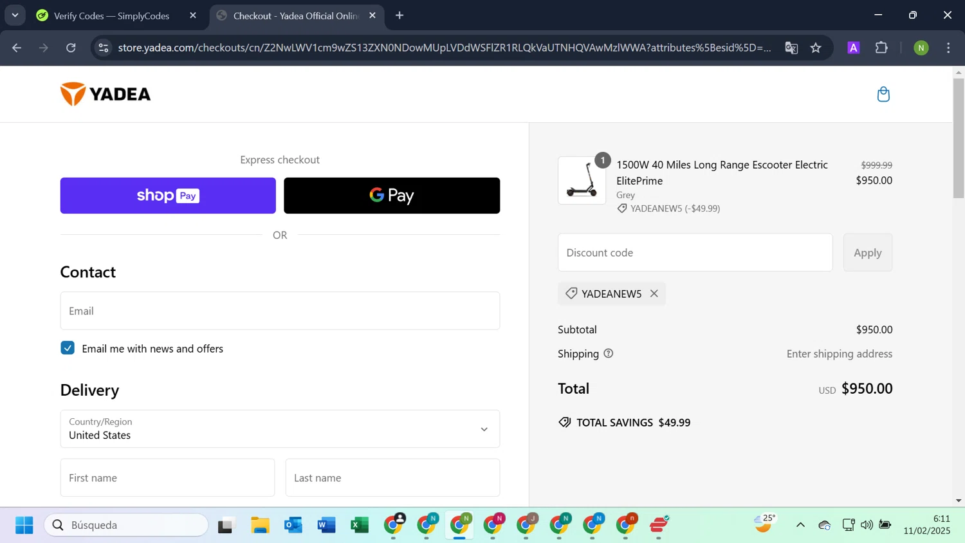Viewport: 965px width, 543px height.
Task: Click the browser address bar URL
Action: click(444, 48)
